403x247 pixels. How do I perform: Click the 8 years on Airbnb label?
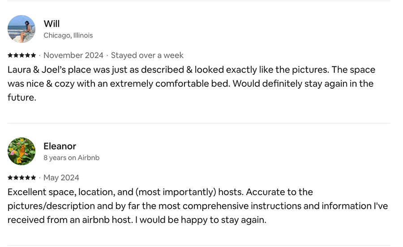[72, 158]
